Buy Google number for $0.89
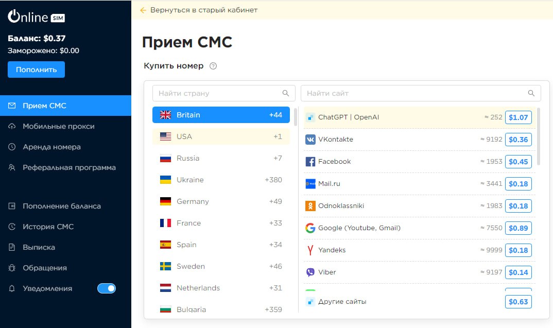Image resolution: width=553 pixels, height=328 pixels. tap(518, 228)
